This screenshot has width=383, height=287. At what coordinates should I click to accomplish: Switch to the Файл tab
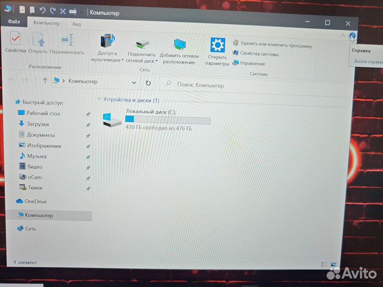(x=14, y=22)
